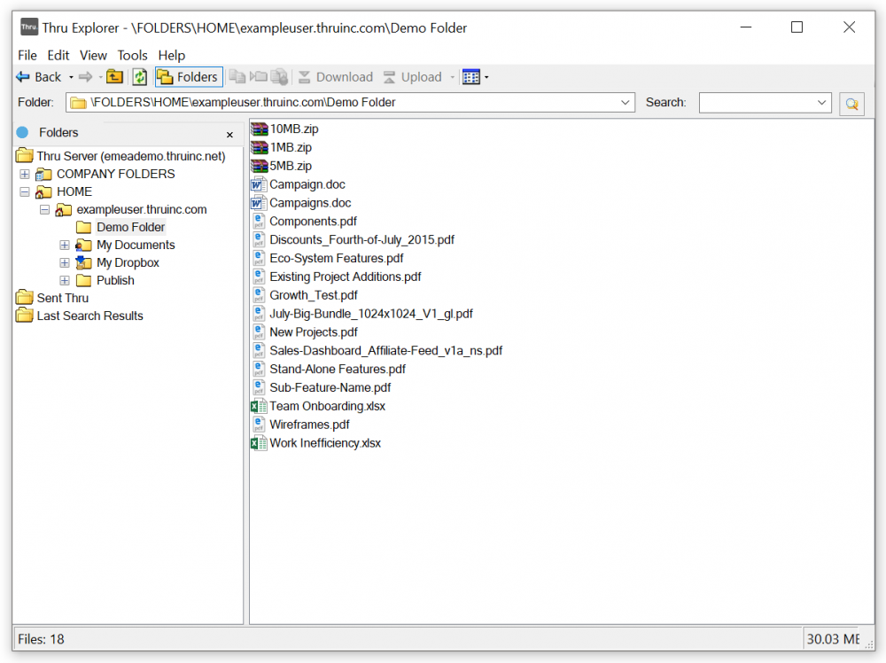Select the Last Search Results folder
The height and width of the screenshot is (663, 886).
(89, 316)
